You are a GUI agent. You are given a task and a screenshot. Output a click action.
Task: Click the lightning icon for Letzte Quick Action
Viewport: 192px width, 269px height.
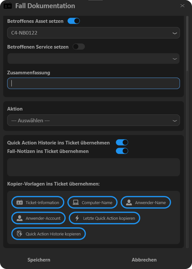(77, 218)
